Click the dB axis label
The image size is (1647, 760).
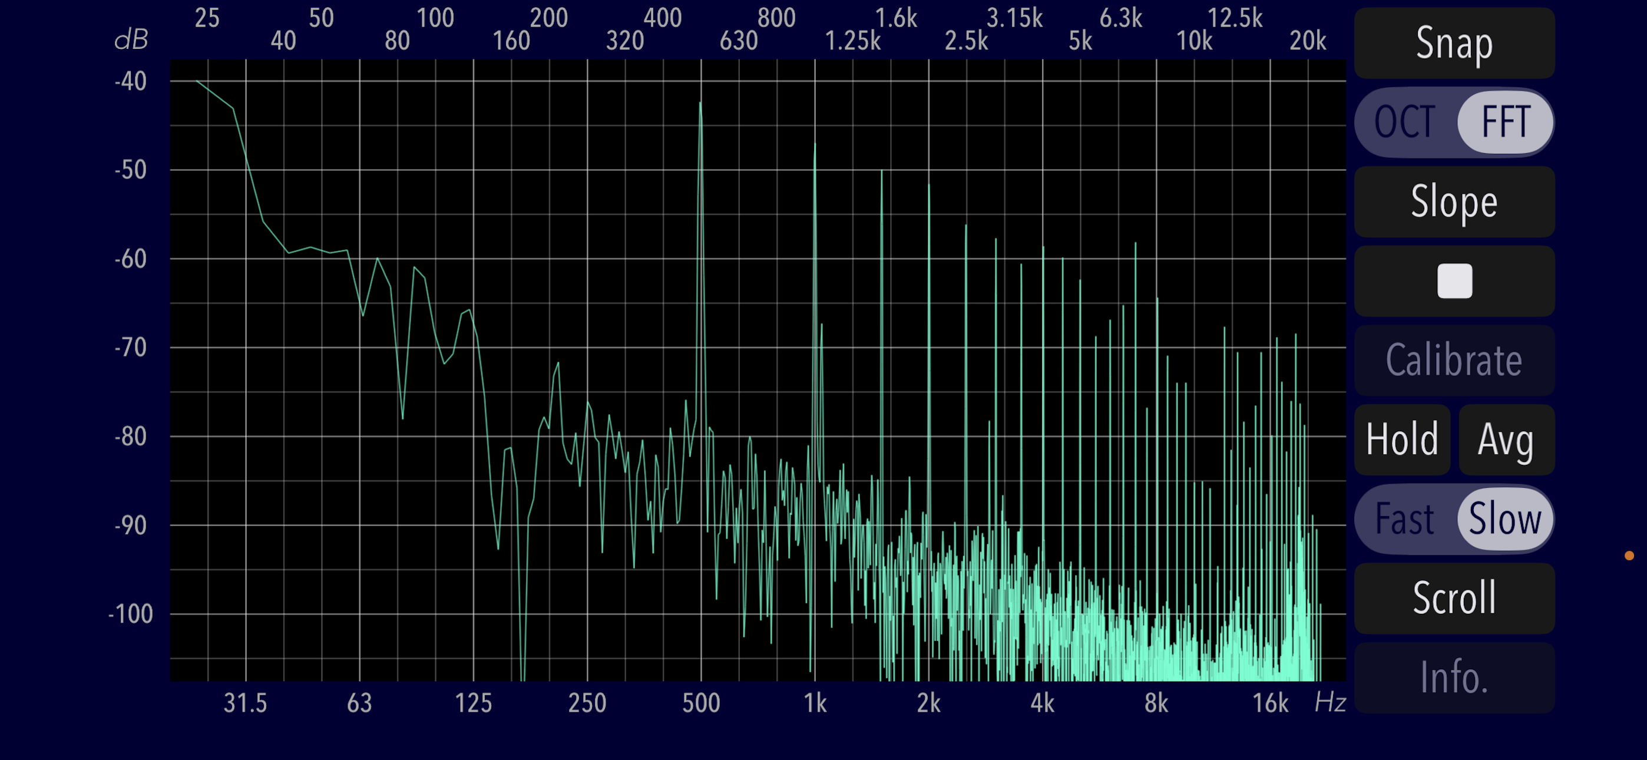[131, 40]
